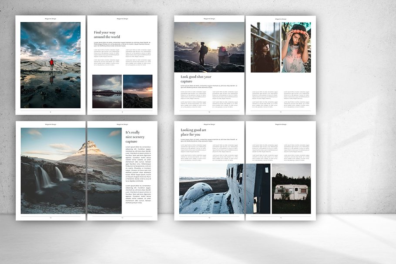
Task: Click 'Magazine Design' header above the camper trailer page
Action: click(281, 124)
